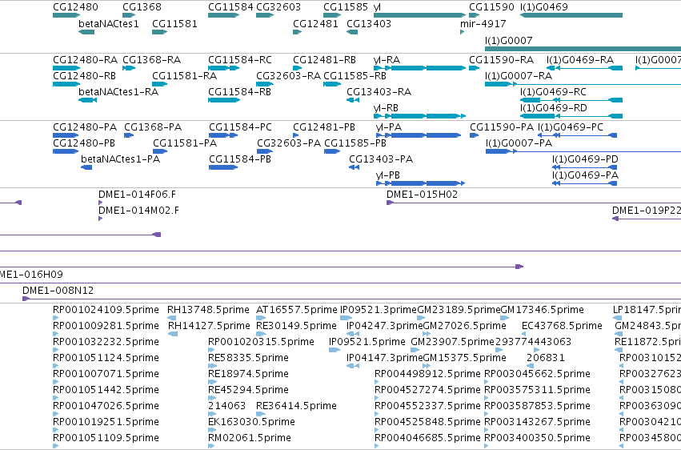681x450 pixels.
Task: Click the l(1)G0007 gene bar
Action: 583,49
